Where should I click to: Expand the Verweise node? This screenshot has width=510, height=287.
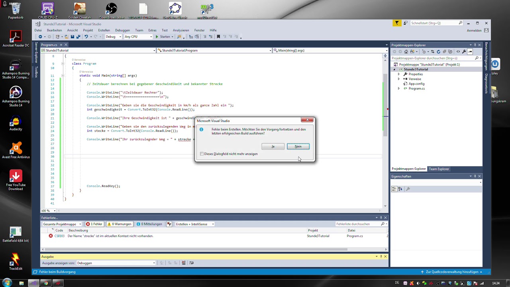[x=398, y=79]
